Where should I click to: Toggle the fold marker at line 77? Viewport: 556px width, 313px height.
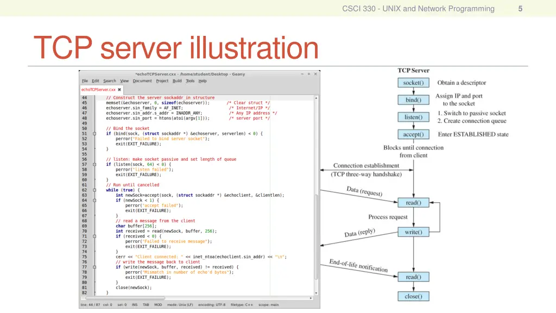coord(94,267)
